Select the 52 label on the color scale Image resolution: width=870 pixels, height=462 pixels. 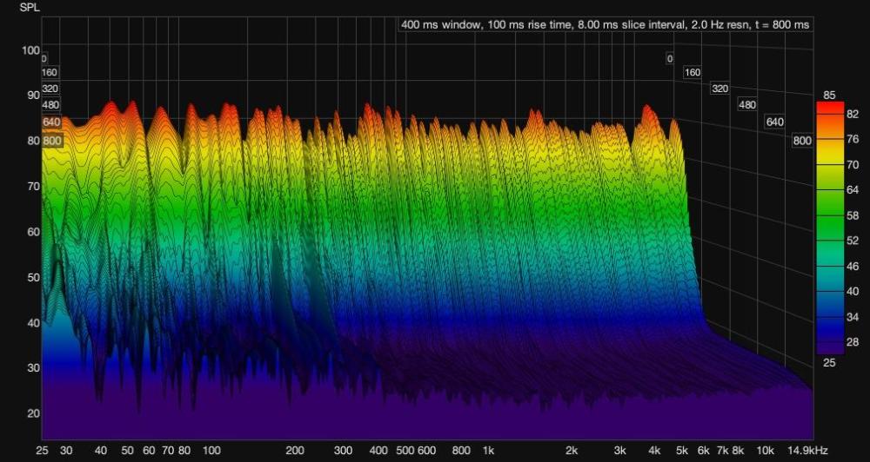(853, 241)
